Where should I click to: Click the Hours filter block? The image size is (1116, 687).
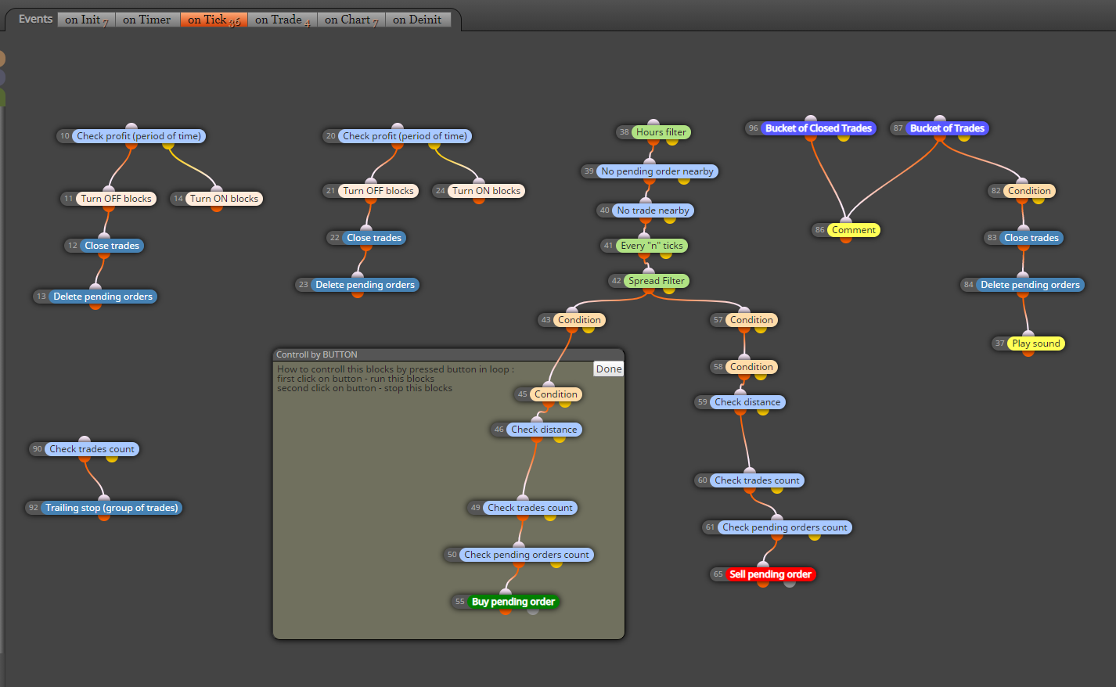[x=661, y=132]
